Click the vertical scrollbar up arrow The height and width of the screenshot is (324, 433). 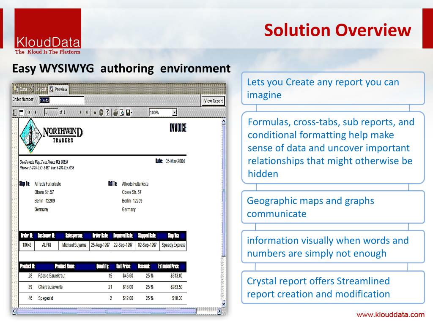pos(224,121)
